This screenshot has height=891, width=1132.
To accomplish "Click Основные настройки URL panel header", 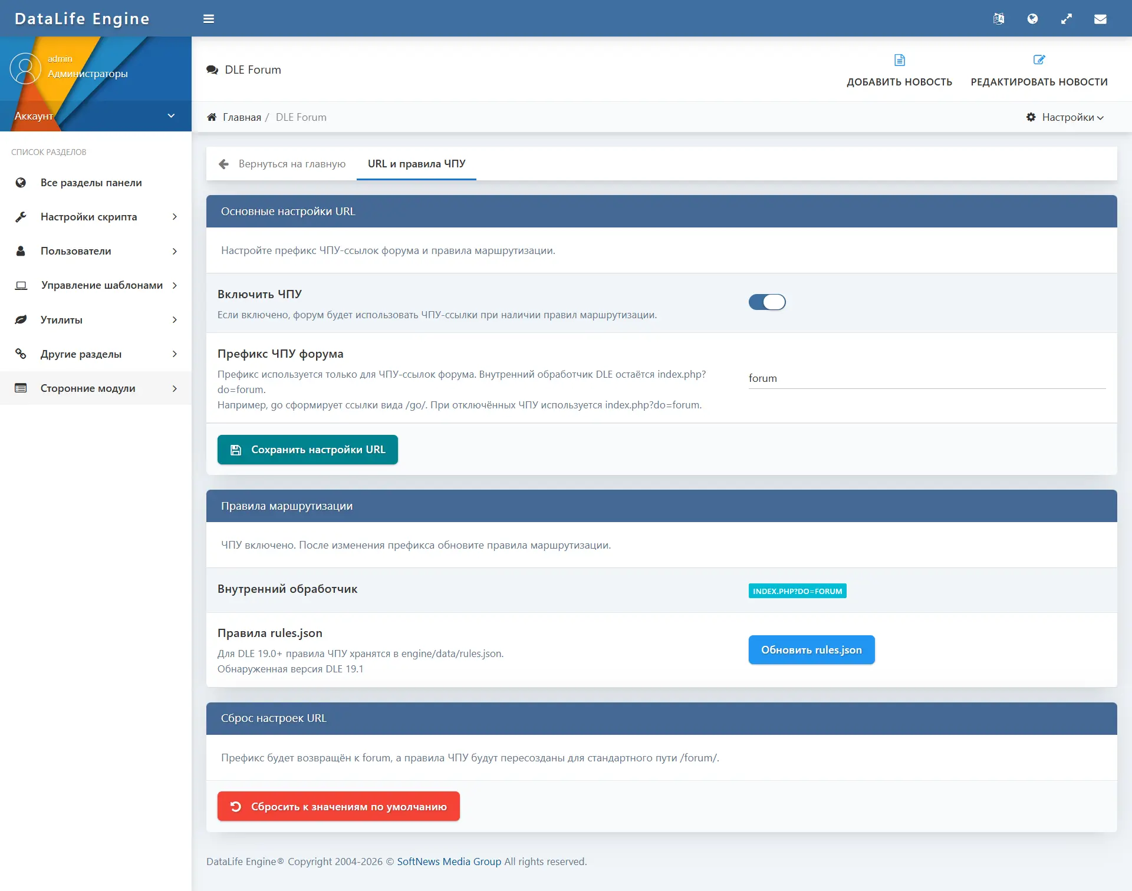I will pyautogui.click(x=662, y=211).
